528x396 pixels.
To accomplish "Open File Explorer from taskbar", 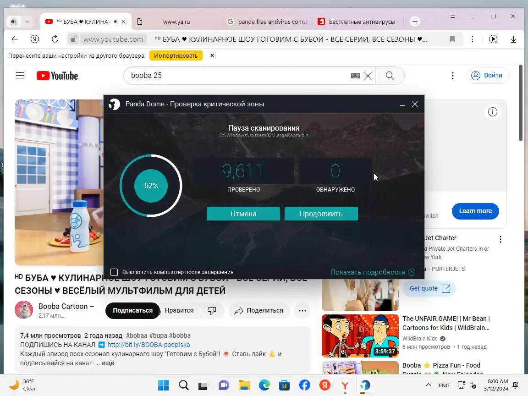I will (244, 385).
